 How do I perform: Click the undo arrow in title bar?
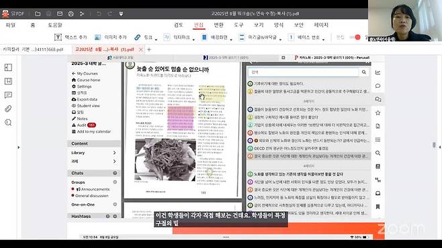[99, 13]
